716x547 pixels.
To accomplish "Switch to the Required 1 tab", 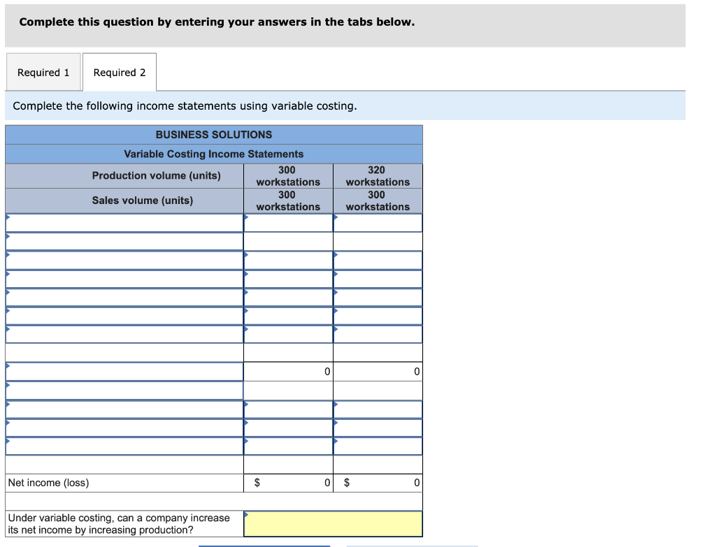I will point(43,71).
